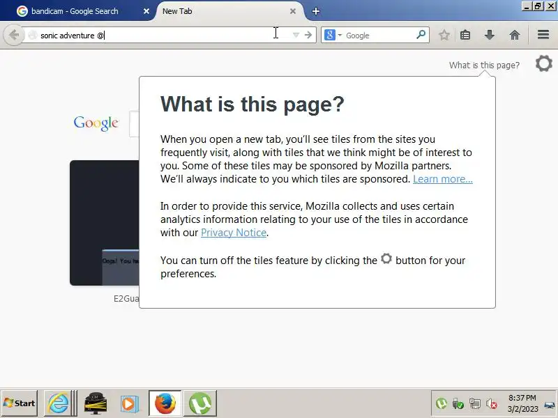558x418 pixels.
Task: Restore down the Firefox window
Action: tap(538, 6)
